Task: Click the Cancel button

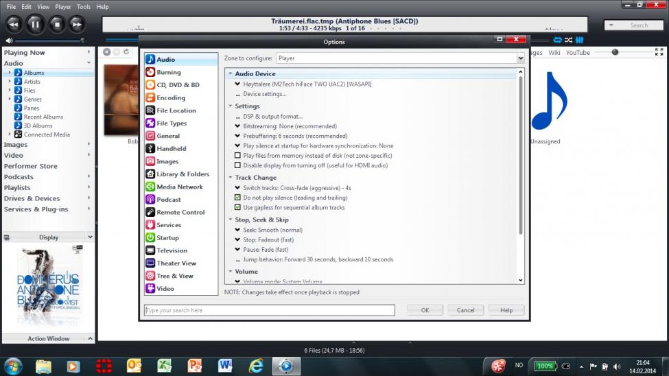Action: [465, 310]
